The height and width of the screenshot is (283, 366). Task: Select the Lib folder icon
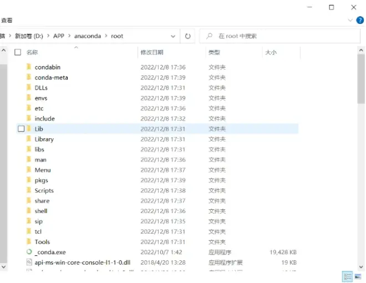(x=29, y=129)
